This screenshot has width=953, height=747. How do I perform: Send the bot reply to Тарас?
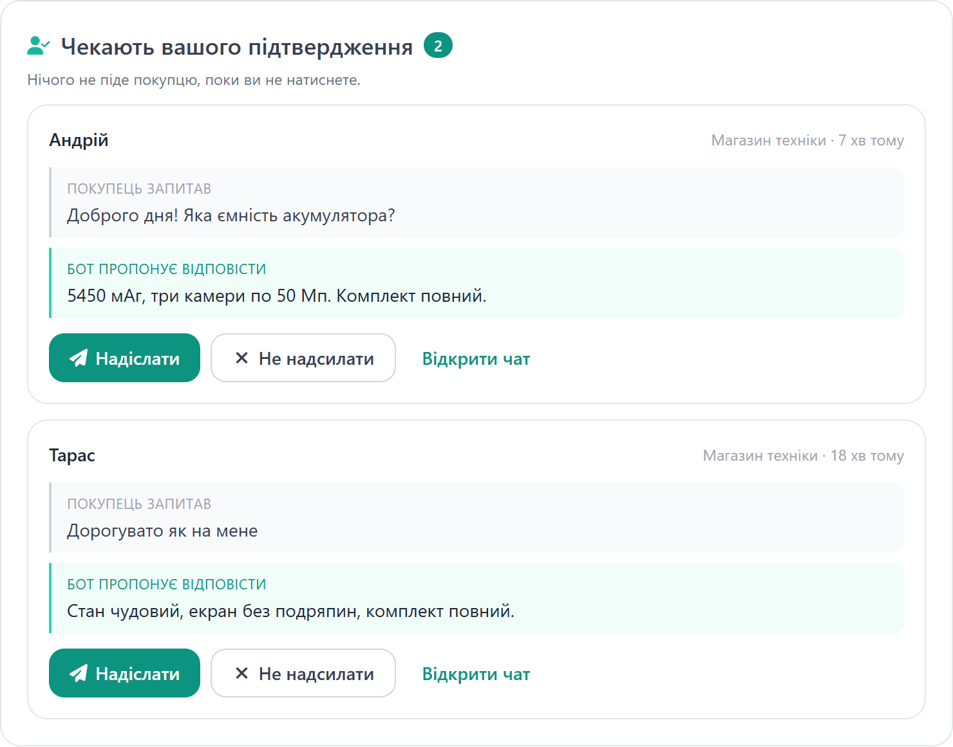124,673
